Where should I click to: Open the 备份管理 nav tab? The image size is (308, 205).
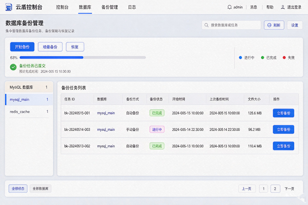pyautogui.click(x=110, y=7)
